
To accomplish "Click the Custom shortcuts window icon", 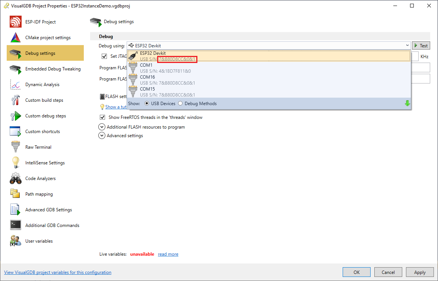I will pyautogui.click(x=16, y=132).
